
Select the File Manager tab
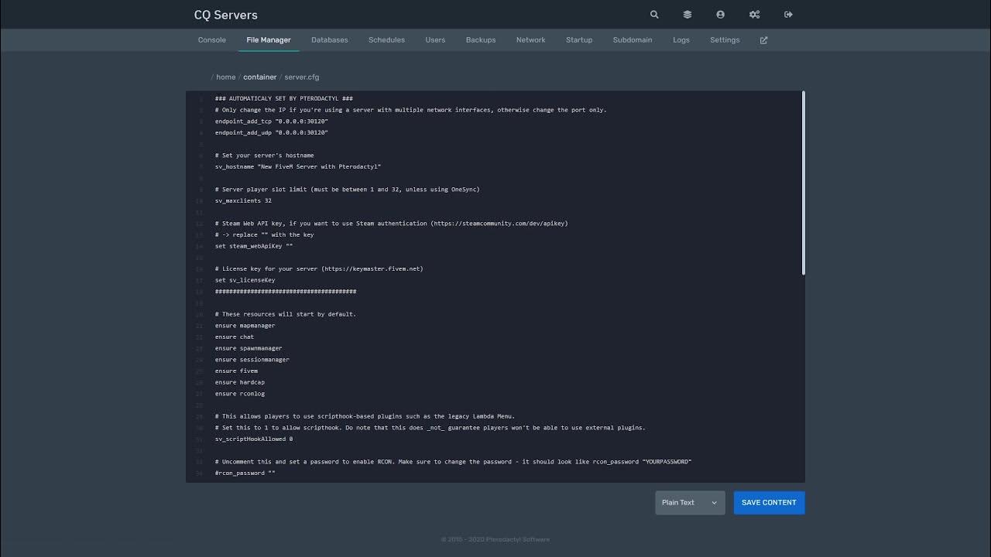pos(269,40)
